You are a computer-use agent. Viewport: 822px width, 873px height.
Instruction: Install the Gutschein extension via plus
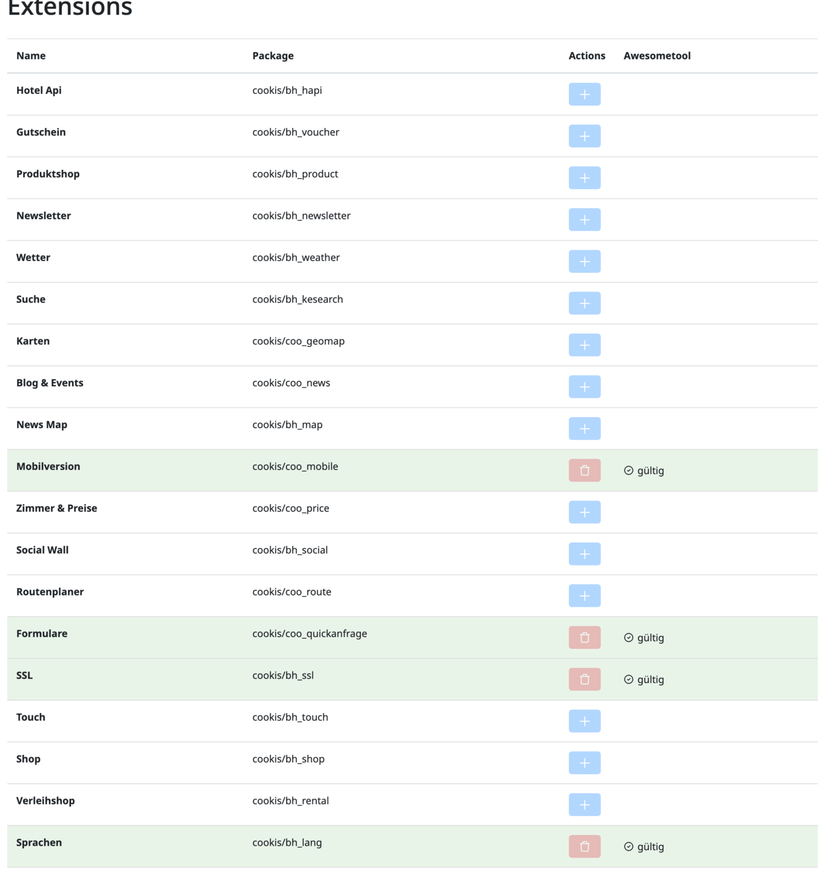(584, 136)
